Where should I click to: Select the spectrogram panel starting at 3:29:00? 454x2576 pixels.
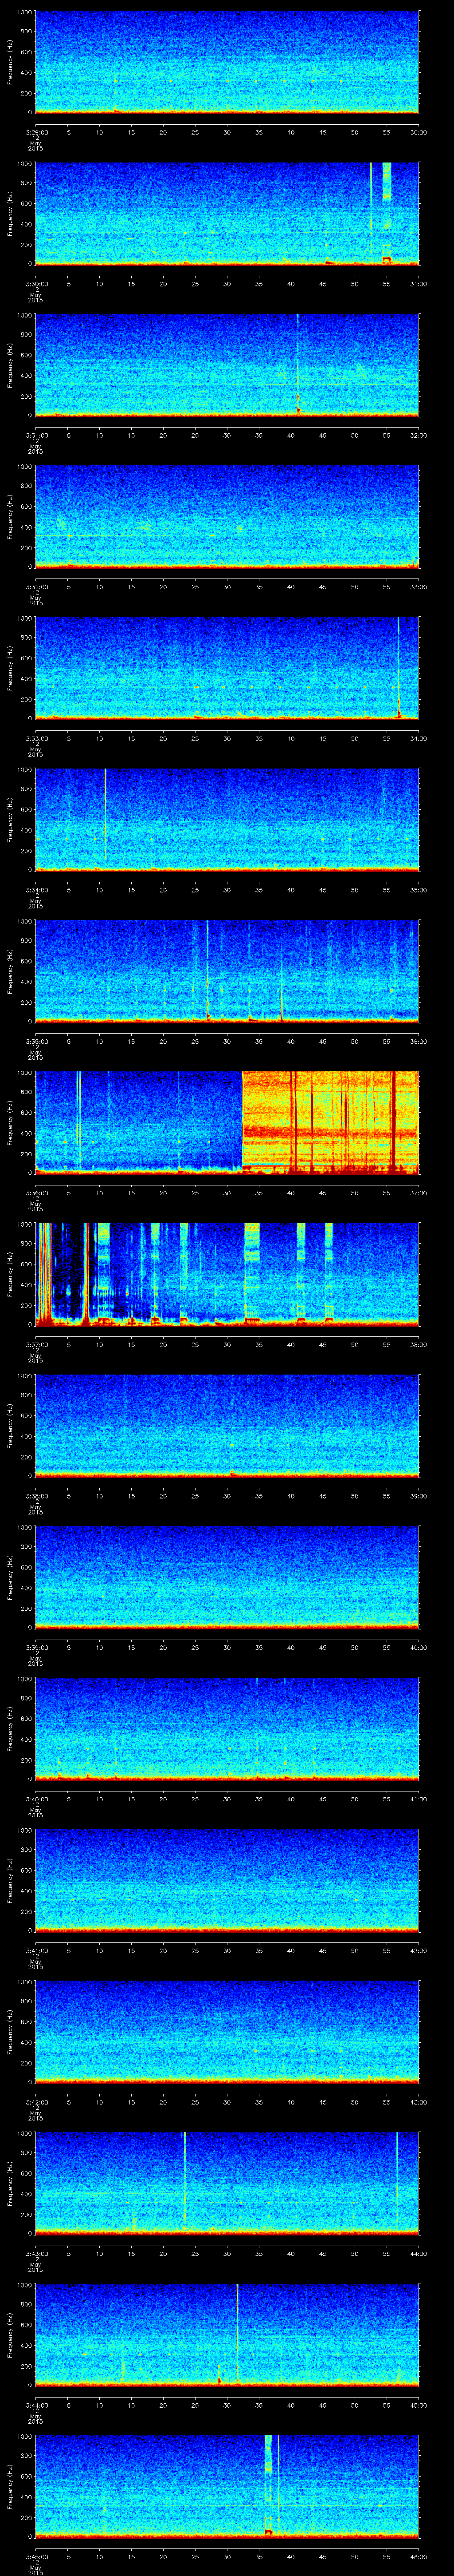click(x=227, y=62)
